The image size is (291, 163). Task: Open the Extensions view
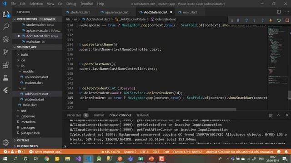click(x=6, y=65)
